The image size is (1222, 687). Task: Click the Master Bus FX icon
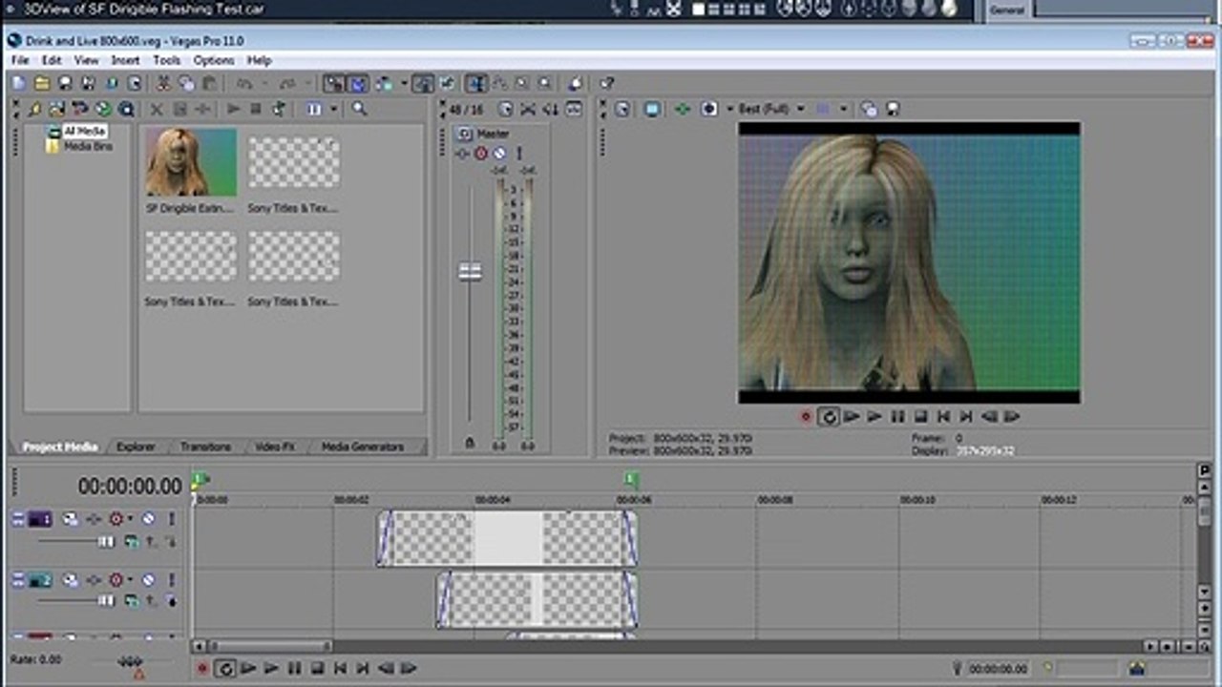tap(463, 153)
